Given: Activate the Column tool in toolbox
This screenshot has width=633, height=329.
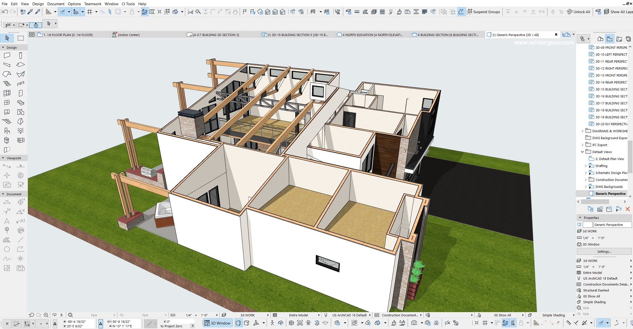Looking at the screenshot, I should pos(20,55).
